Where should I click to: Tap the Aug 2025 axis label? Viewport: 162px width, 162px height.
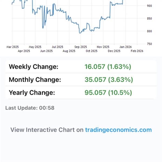pyautogui.click(x=69, y=51)
